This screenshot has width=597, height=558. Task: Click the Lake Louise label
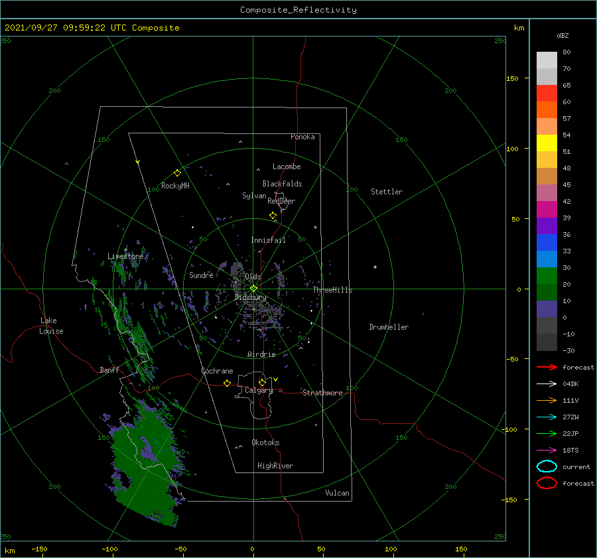(51, 326)
